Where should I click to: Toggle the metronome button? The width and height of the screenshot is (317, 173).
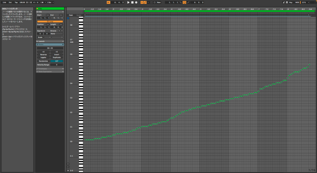[42, 2]
